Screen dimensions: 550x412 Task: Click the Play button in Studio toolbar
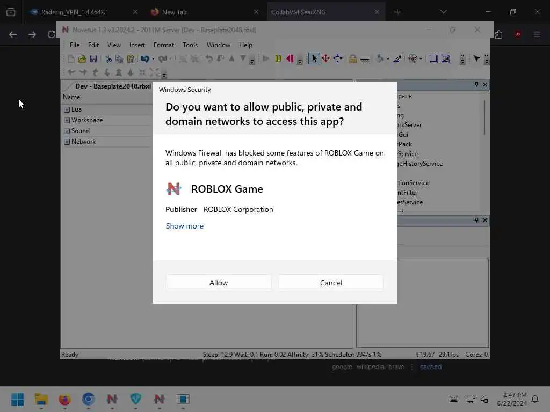pyautogui.click(x=266, y=58)
